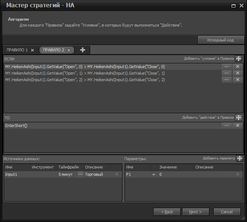Remove the EnterShort() action with X
Viewport: 247px width, 222px height.
tap(238, 126)
